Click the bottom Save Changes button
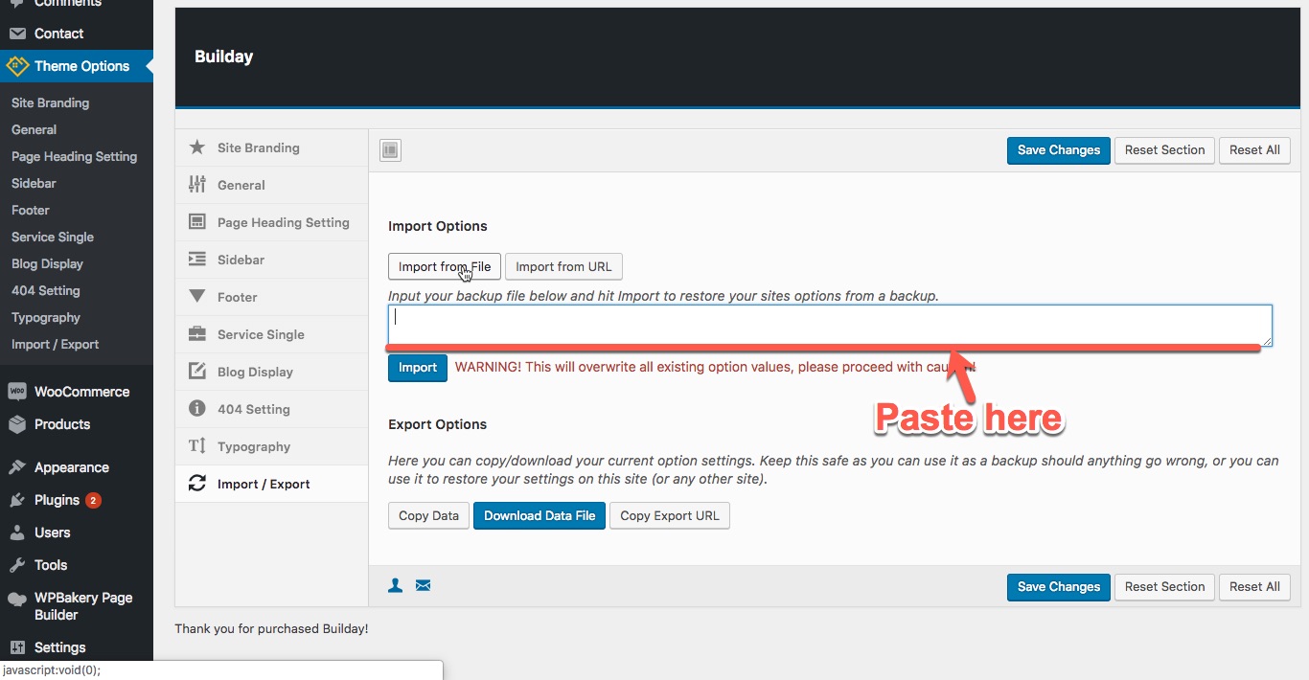This screenshot has height=680, width=1309. (x=1059, y=587)
